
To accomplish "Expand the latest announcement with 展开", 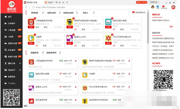I will (x=171, y=27).
